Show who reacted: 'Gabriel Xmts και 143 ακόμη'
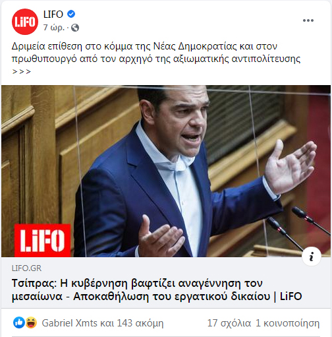The height and width of the screenshot is (337, 332). (103, 323)
